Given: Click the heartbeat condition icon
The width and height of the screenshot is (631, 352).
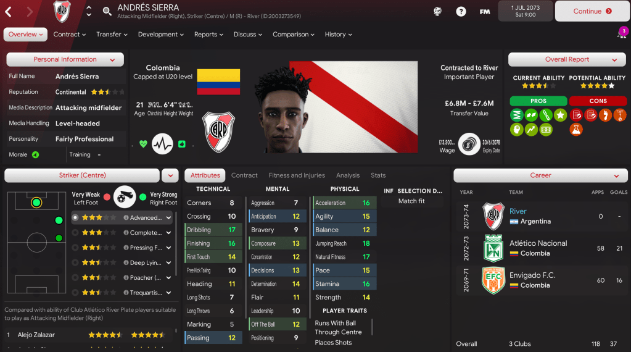Looking at the screenshot, I should 163,144.
